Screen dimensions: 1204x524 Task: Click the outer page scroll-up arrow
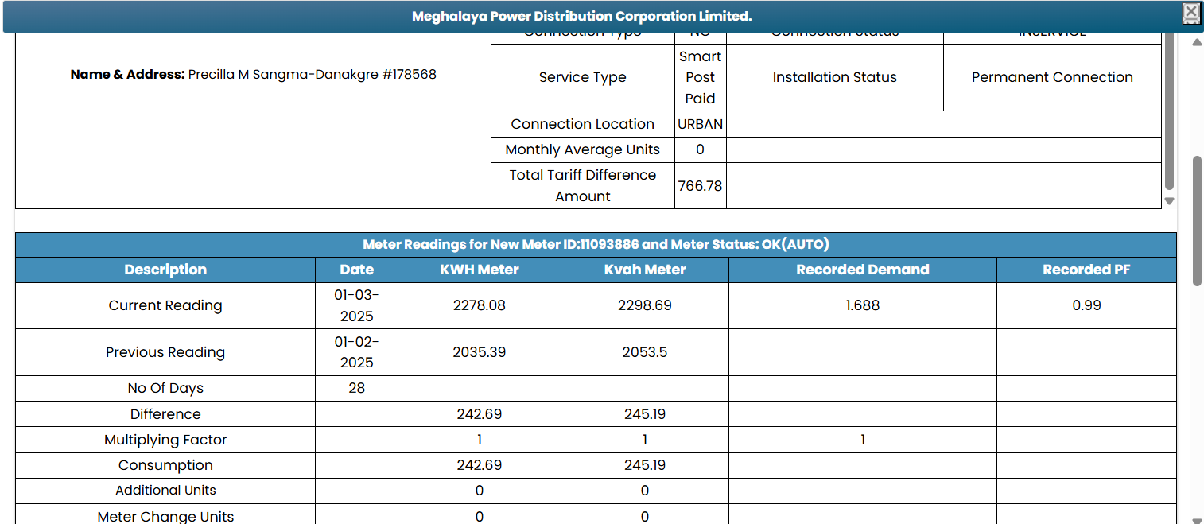[x=1197, y=42]
